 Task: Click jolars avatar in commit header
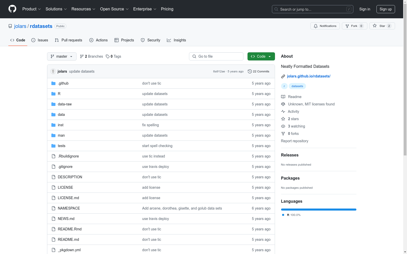click(53, 71)
